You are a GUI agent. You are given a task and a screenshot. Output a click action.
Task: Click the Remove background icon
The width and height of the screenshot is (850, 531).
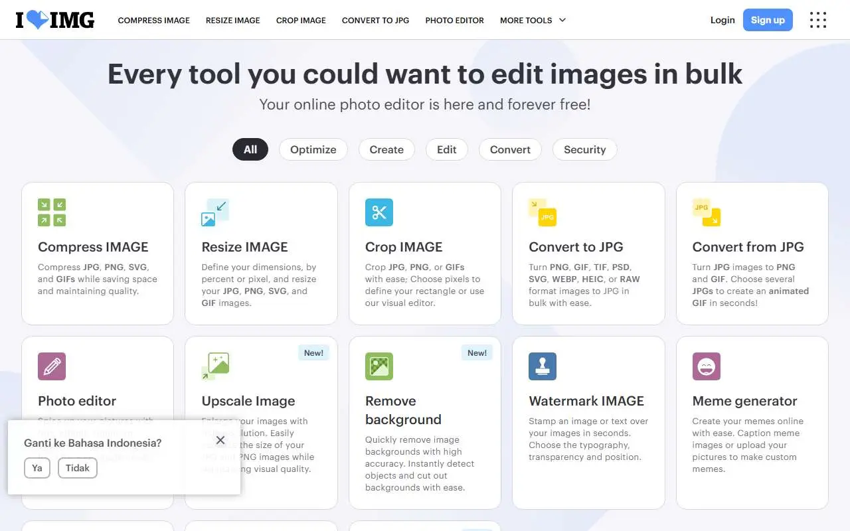tap(379, 366)
